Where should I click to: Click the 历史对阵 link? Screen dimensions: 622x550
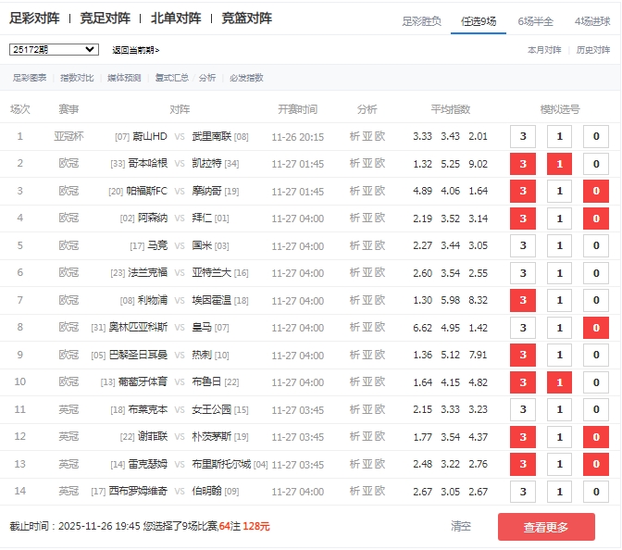pyautogui.click(x=592, y=50)
